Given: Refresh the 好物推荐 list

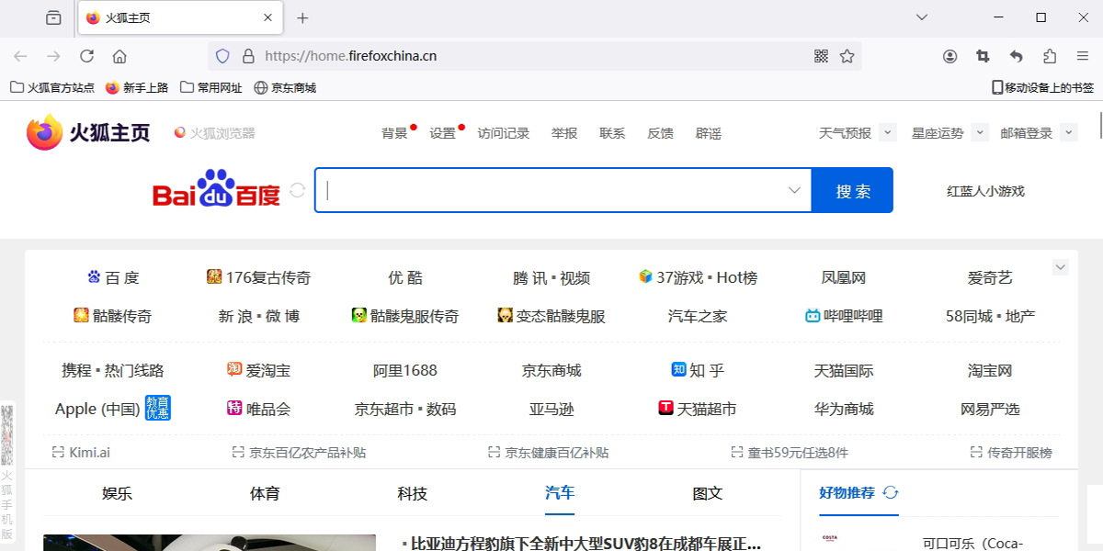Looking at the screenshot, I should click(890, 492).
